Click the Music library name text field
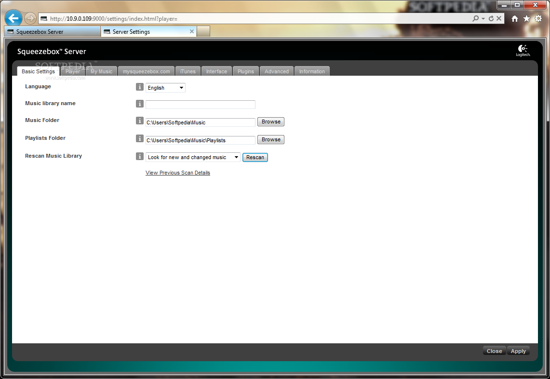This screenshot has height=379, width=550. (201, 105)
